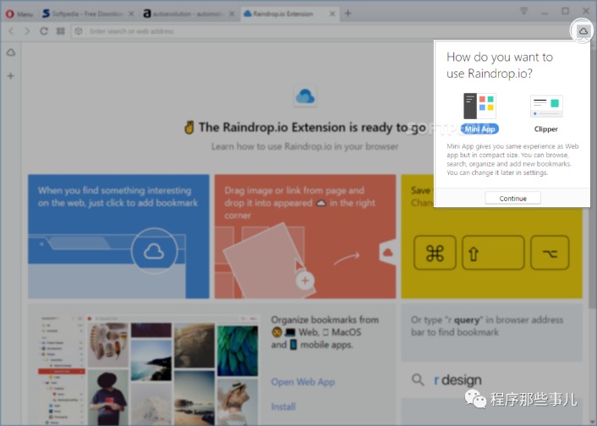Click the Install link
597x426 pixels.
283,407
